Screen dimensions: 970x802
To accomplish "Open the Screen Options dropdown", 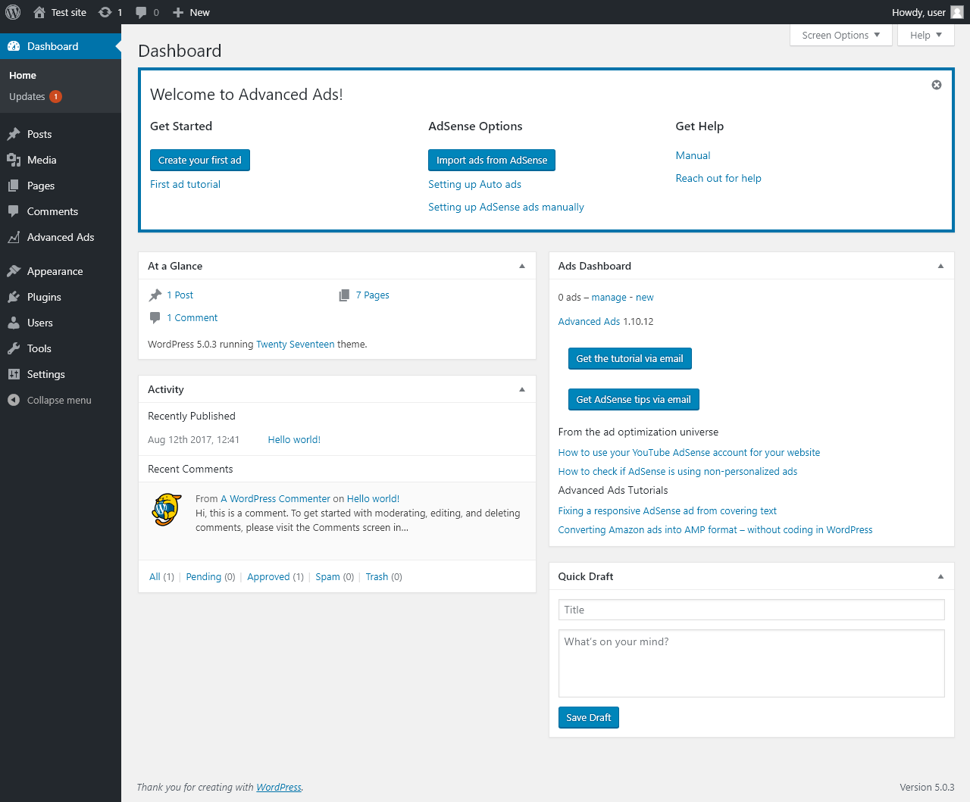I will coord(840,35).
